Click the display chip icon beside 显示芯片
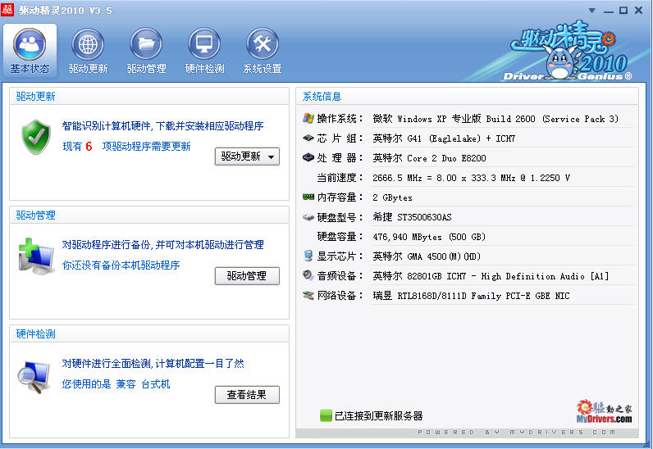653x449 pixels. point(308,256)
